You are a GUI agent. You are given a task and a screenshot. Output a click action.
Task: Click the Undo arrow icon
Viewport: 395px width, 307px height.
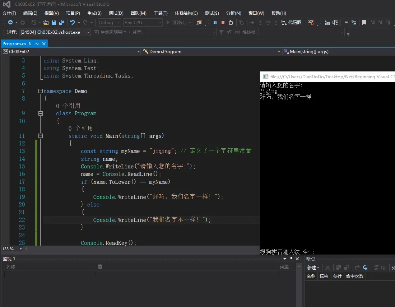(x=73, y=23)
